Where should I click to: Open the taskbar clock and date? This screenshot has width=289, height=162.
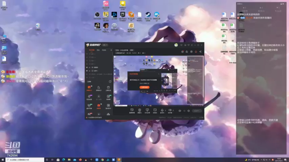click(x=279, y=160)
